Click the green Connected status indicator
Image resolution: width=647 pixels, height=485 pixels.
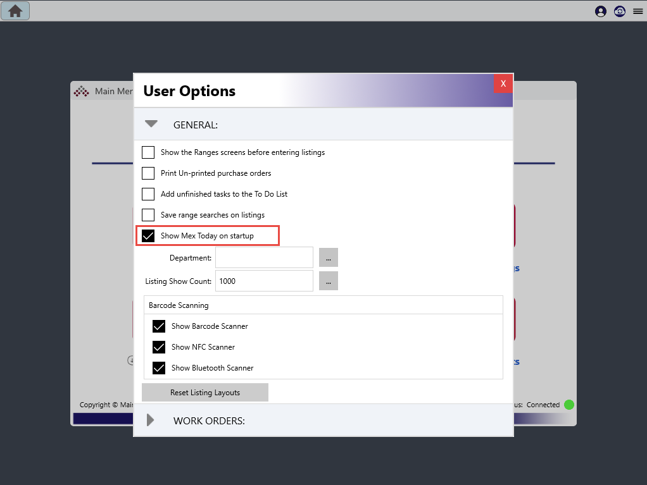point(568,405)
